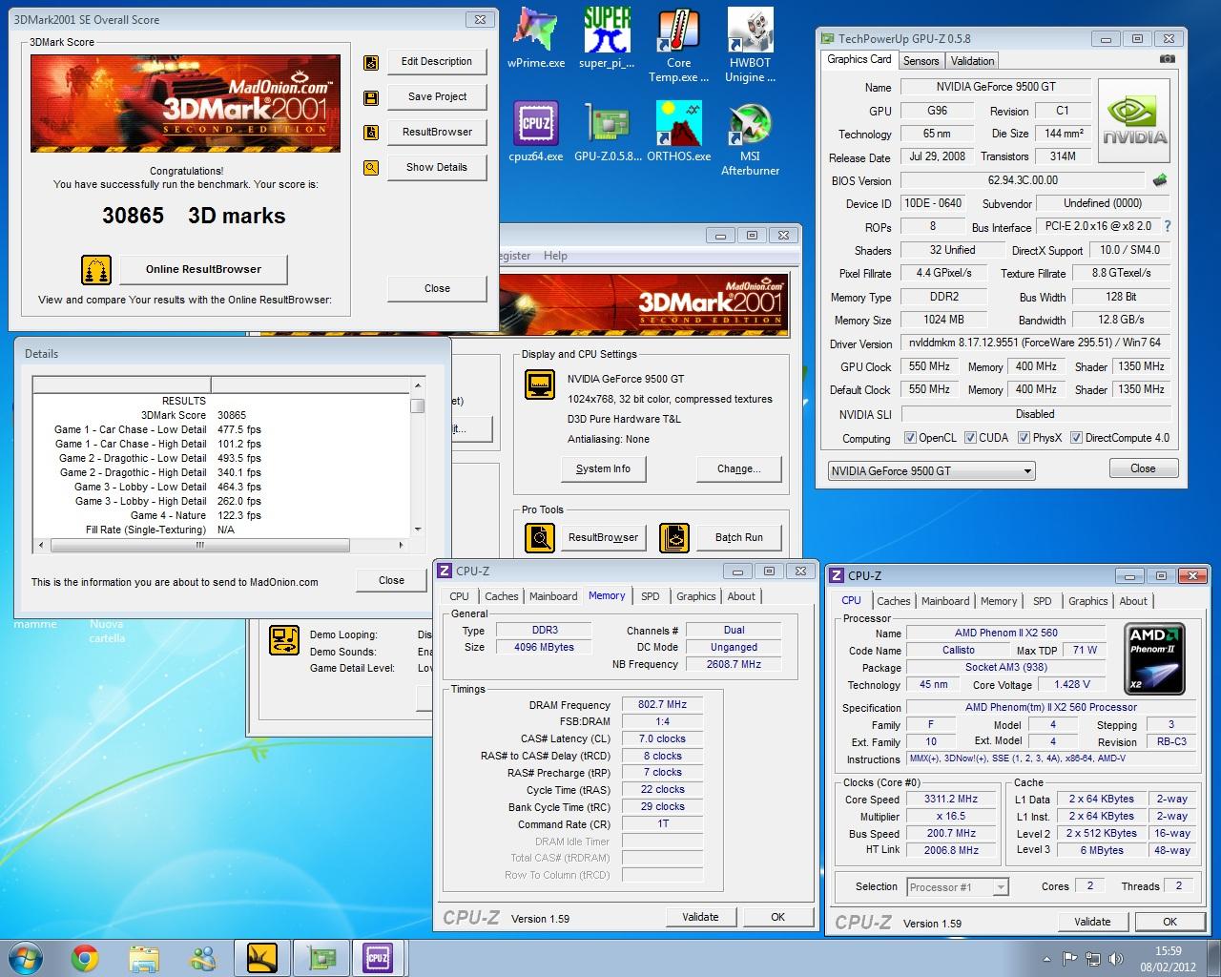Click the Demo settings icon in 3DMark
This screenshot has width=1221, height=977.
pyautogui.click(x=284, y=640)
